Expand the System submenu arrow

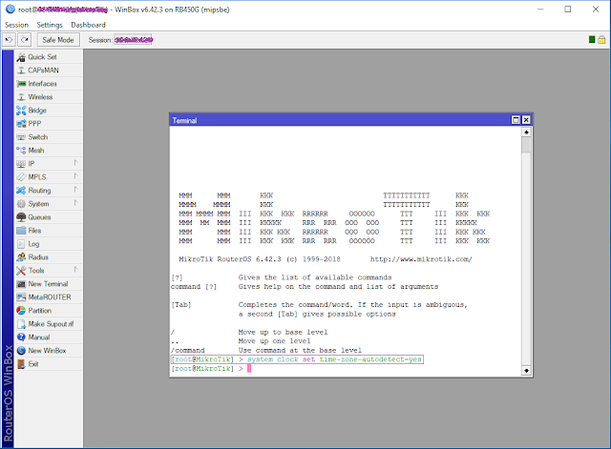[x=76, y=203]
